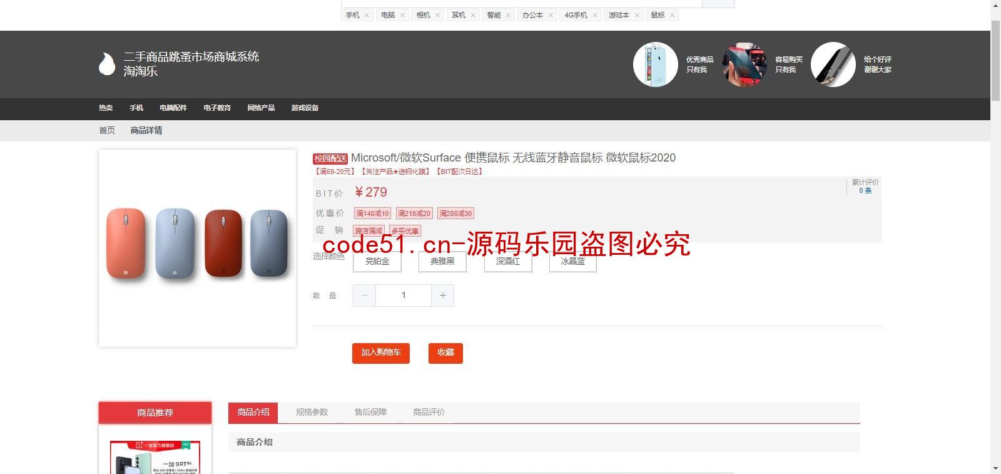This screenshot has height=474, width=1001.
Task: Click the water-drop site logo
Action: (107, 64)
